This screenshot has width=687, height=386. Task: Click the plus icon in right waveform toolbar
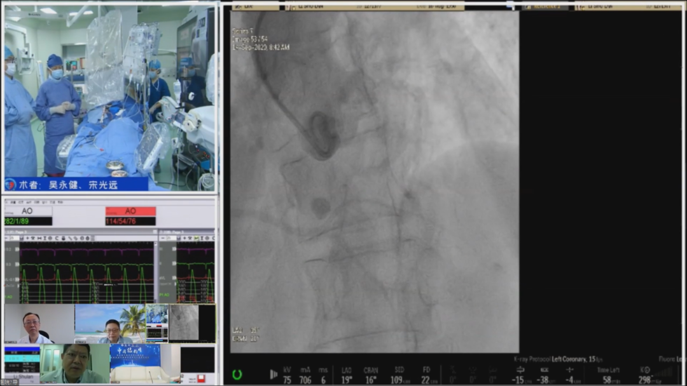click(x=184, y=238)
